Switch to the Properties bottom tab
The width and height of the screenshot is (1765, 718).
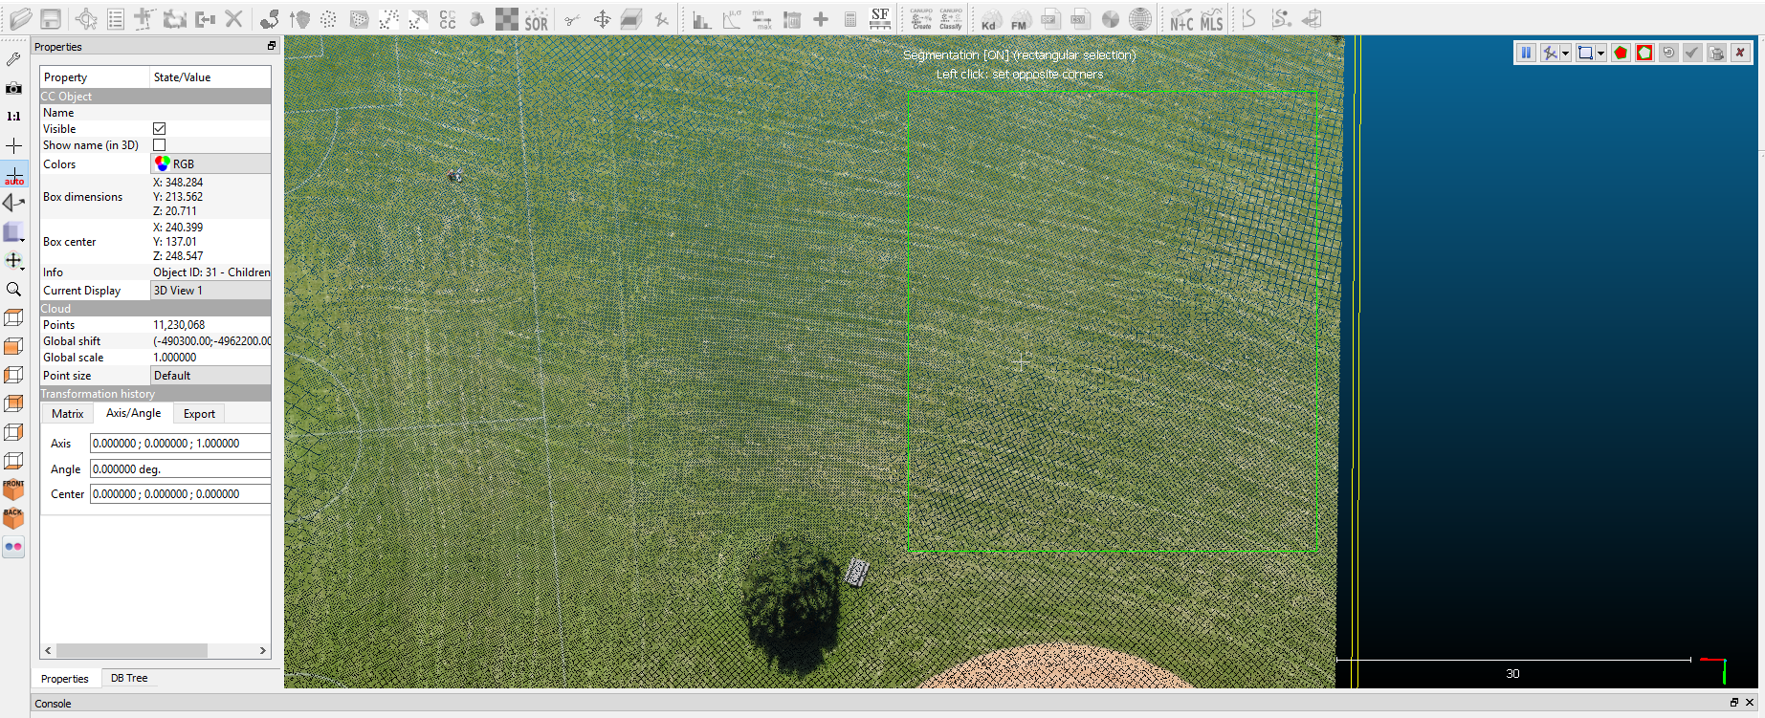pyautogui.click(x=64, y=678)
